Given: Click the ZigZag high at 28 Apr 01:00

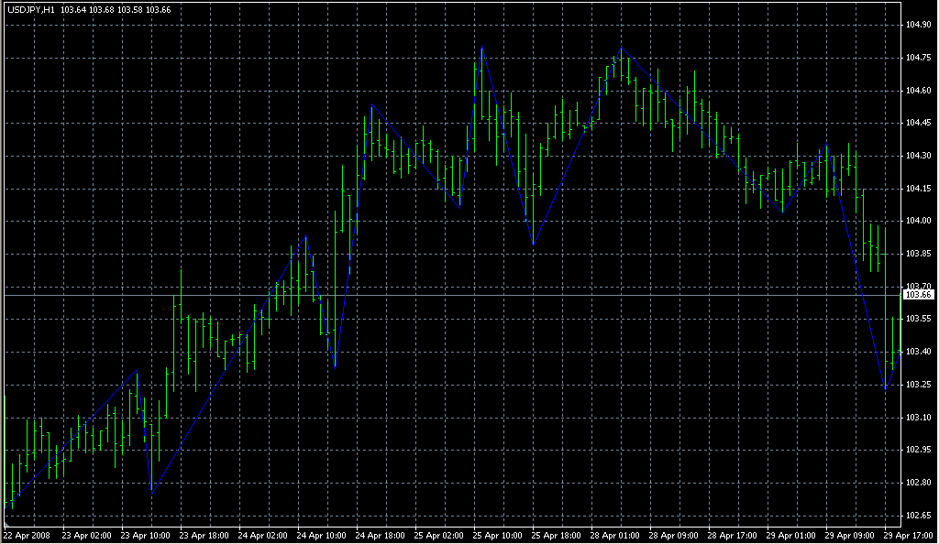Looking at the screenshot, I should click(x=622, y=48).
